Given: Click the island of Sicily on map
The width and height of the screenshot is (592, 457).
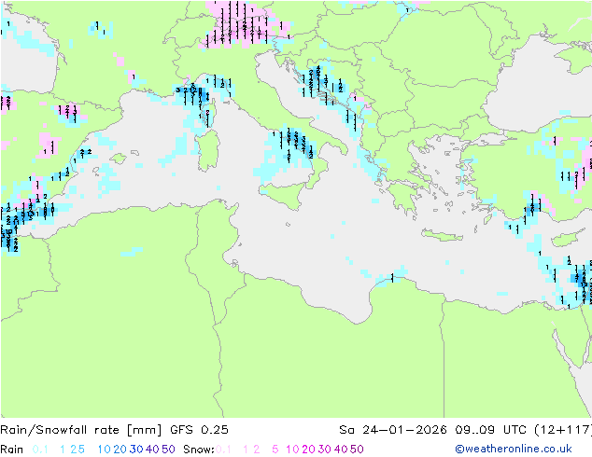Looking at the screenshot, I should (286, 195).
